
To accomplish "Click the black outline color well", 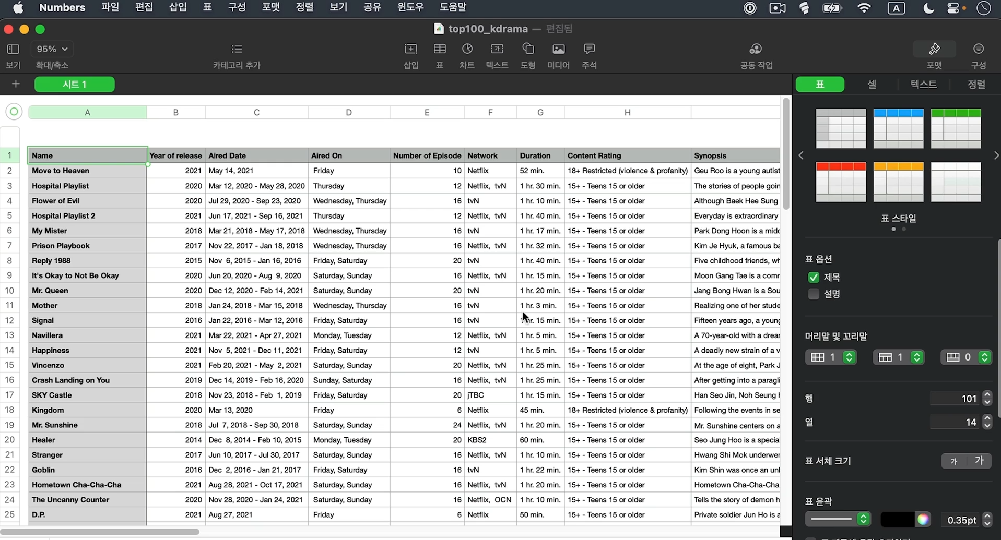I will click(x=898, y=519).
